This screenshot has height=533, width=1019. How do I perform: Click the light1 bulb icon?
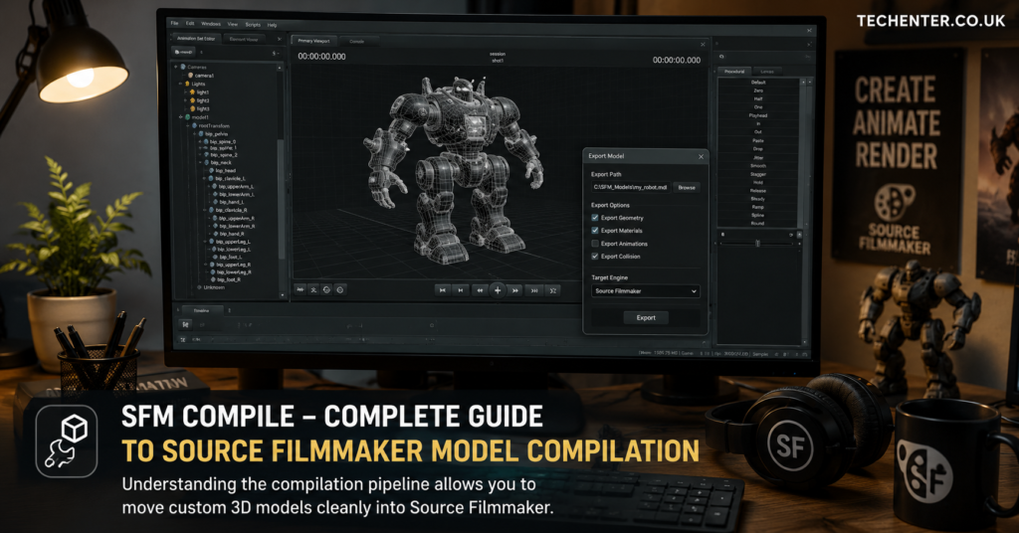point(192,91)
